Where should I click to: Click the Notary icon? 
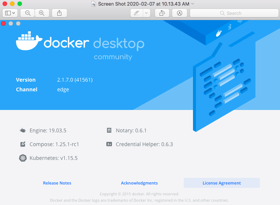[109, 130]
